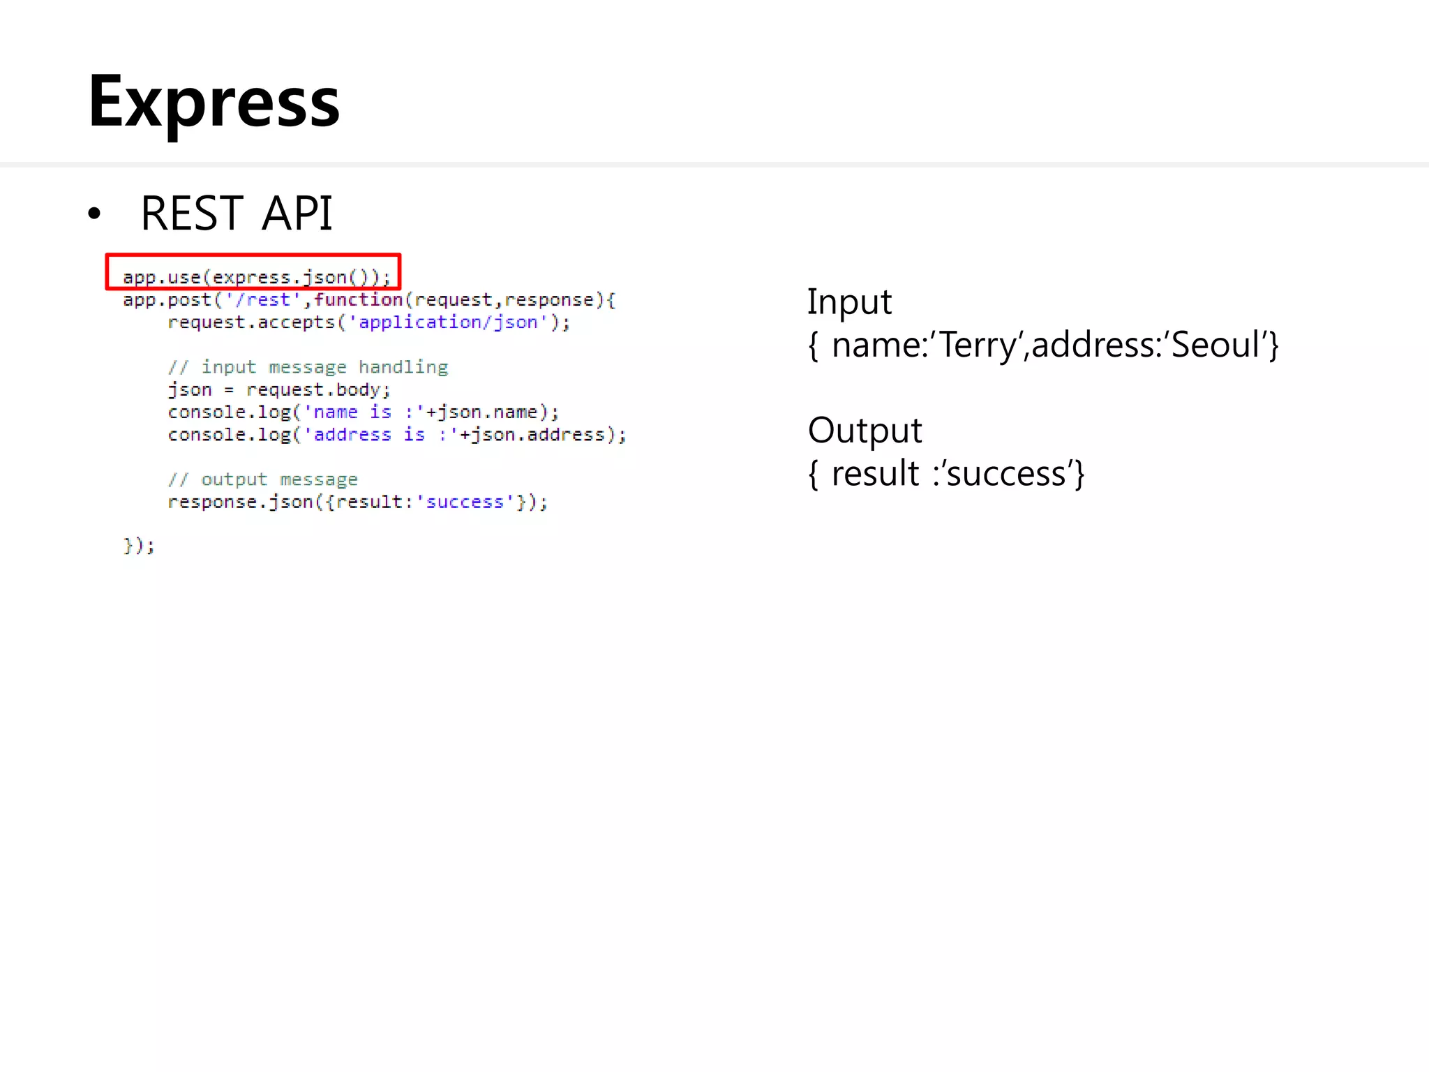Screen dimensions: 1429x1072
Task: Click the '// output message' comment
Action: [262, 479]
